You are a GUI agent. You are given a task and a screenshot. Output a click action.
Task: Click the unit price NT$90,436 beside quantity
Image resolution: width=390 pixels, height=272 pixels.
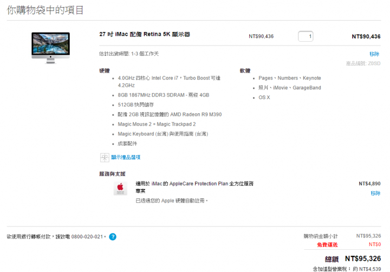[261, 36]
